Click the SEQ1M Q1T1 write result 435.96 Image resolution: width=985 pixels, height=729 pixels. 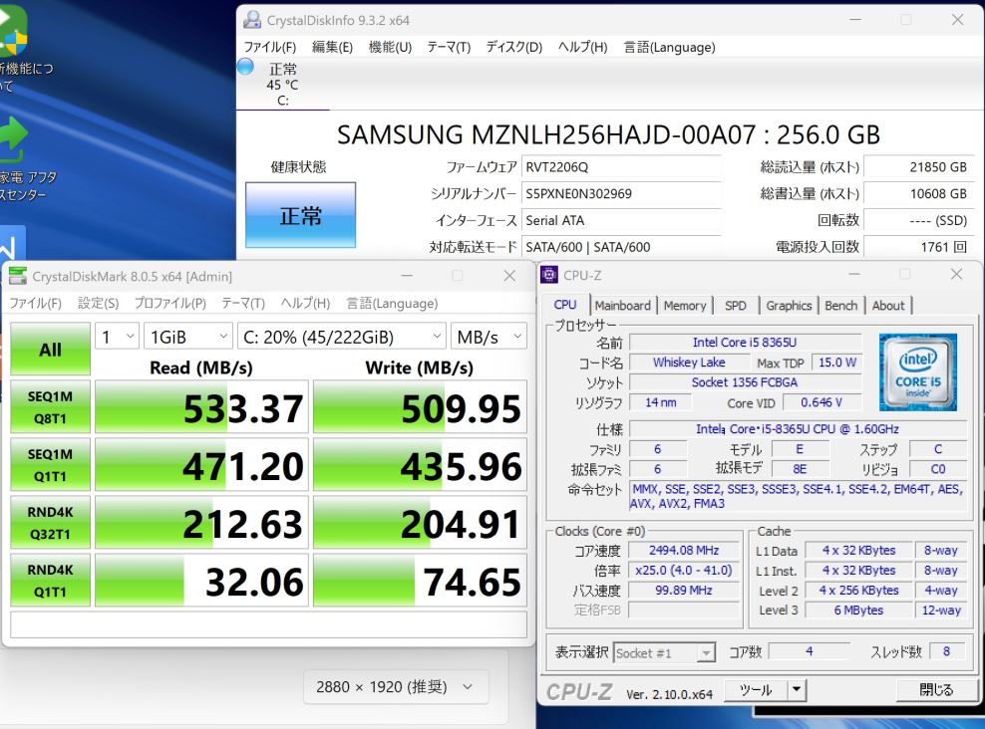click(420, 465)
